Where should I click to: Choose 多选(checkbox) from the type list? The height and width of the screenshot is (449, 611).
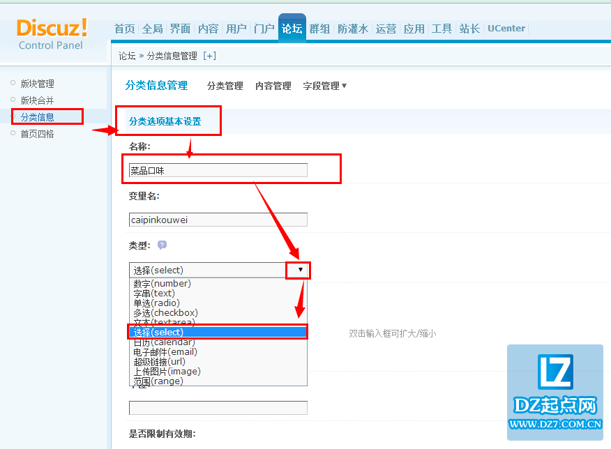(218, 313)
